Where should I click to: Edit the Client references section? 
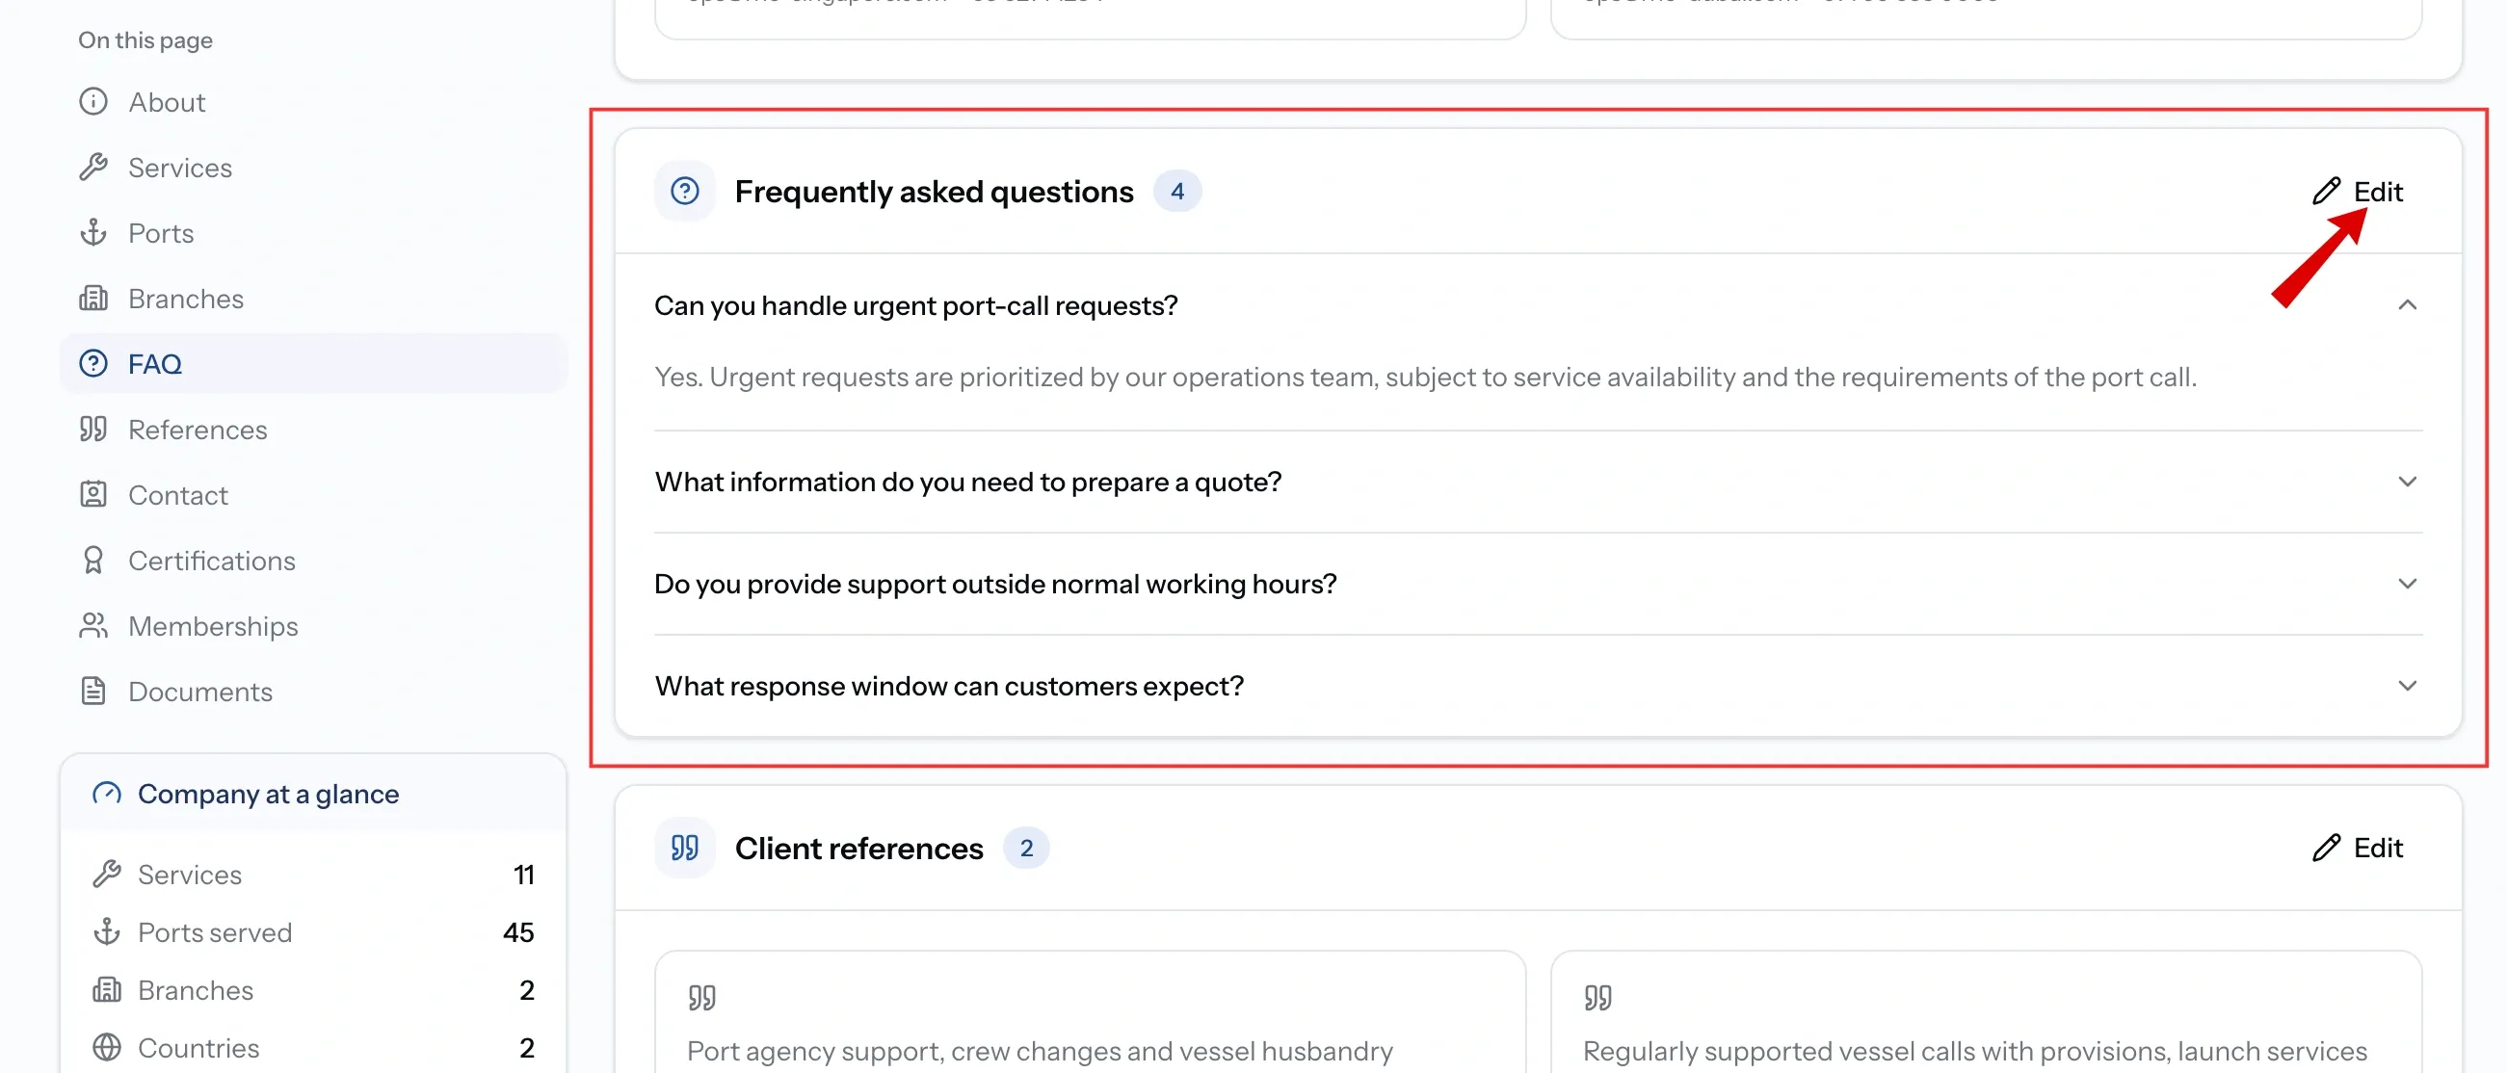(x=2357, y=848)
